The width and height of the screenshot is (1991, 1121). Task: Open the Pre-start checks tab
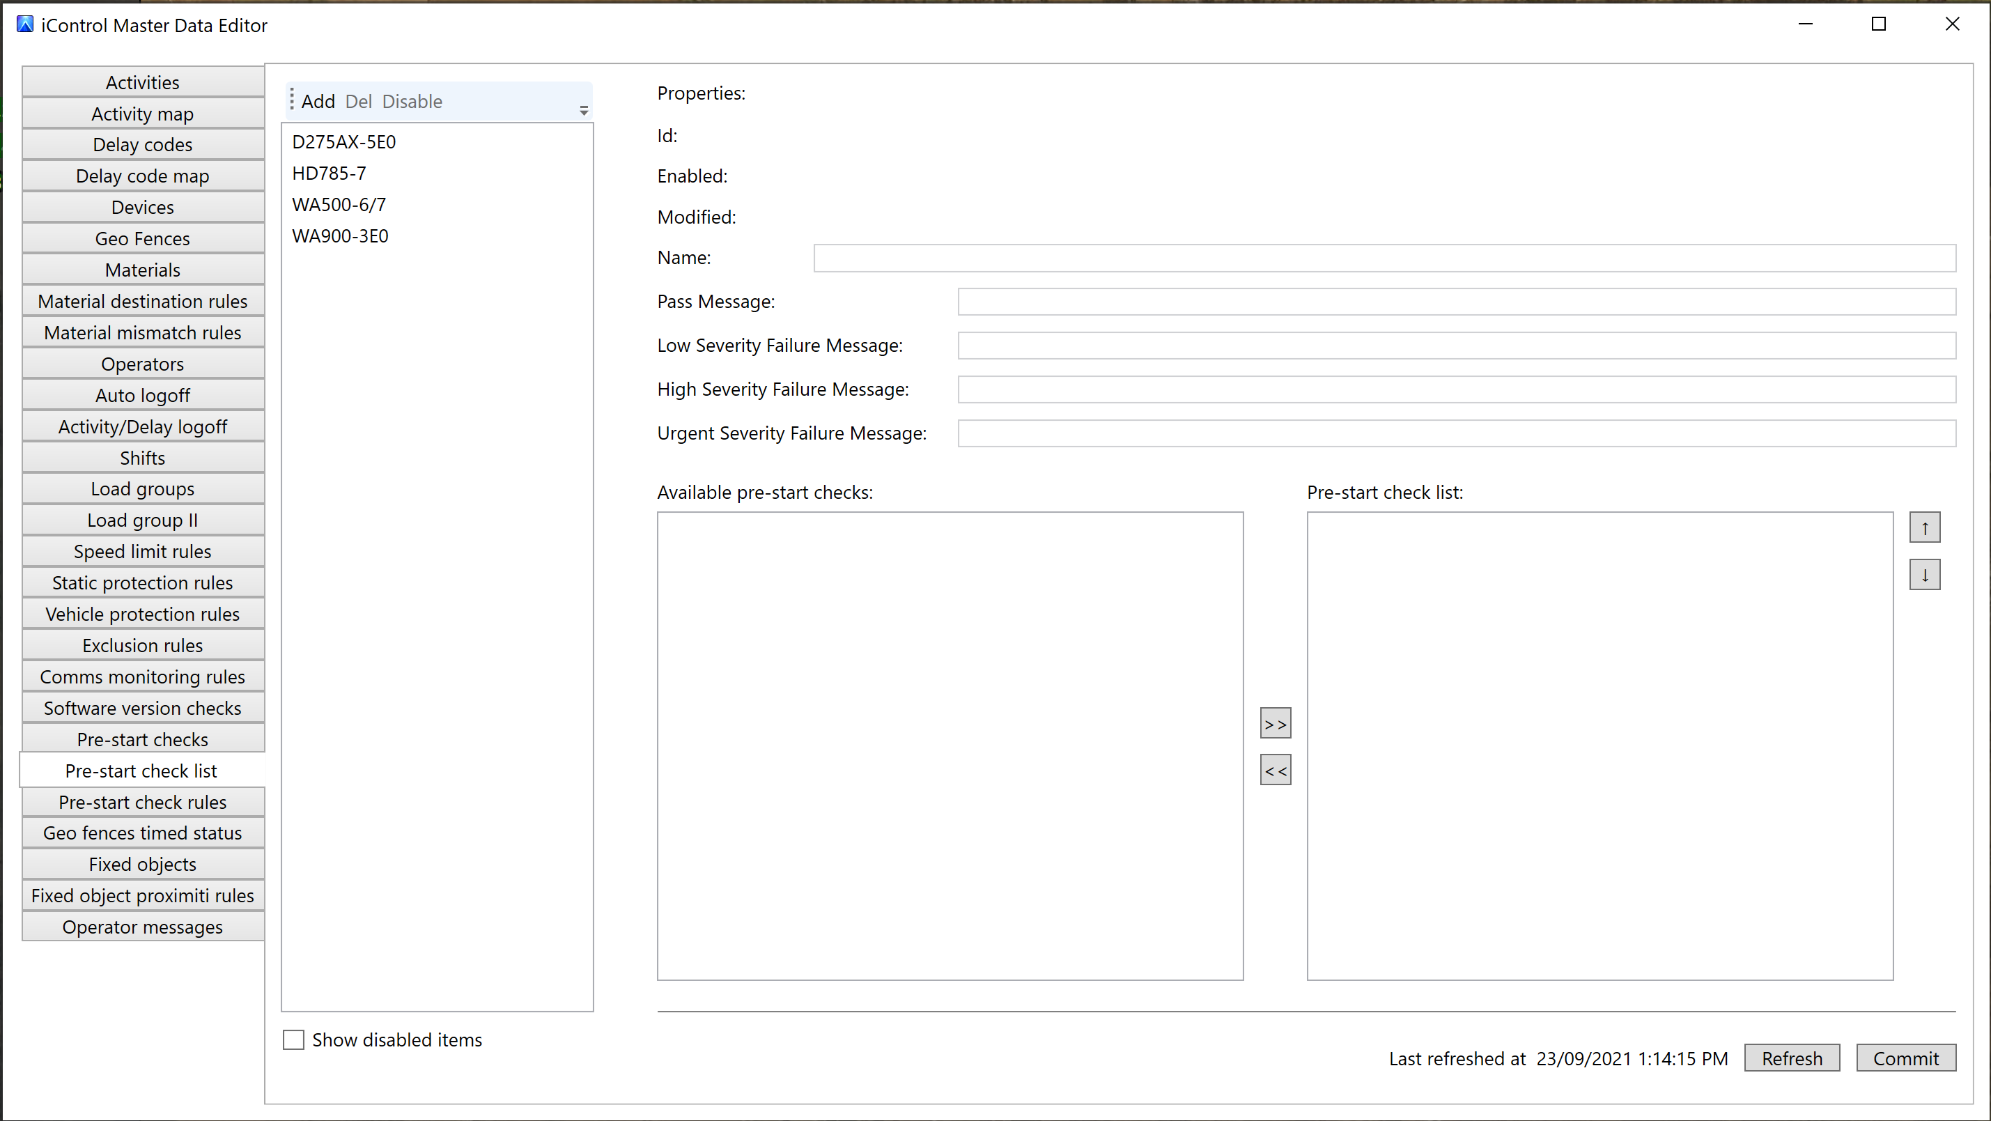pos(143,739)
